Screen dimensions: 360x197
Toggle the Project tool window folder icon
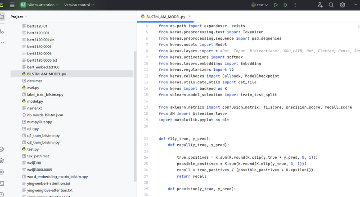(2, 17)
